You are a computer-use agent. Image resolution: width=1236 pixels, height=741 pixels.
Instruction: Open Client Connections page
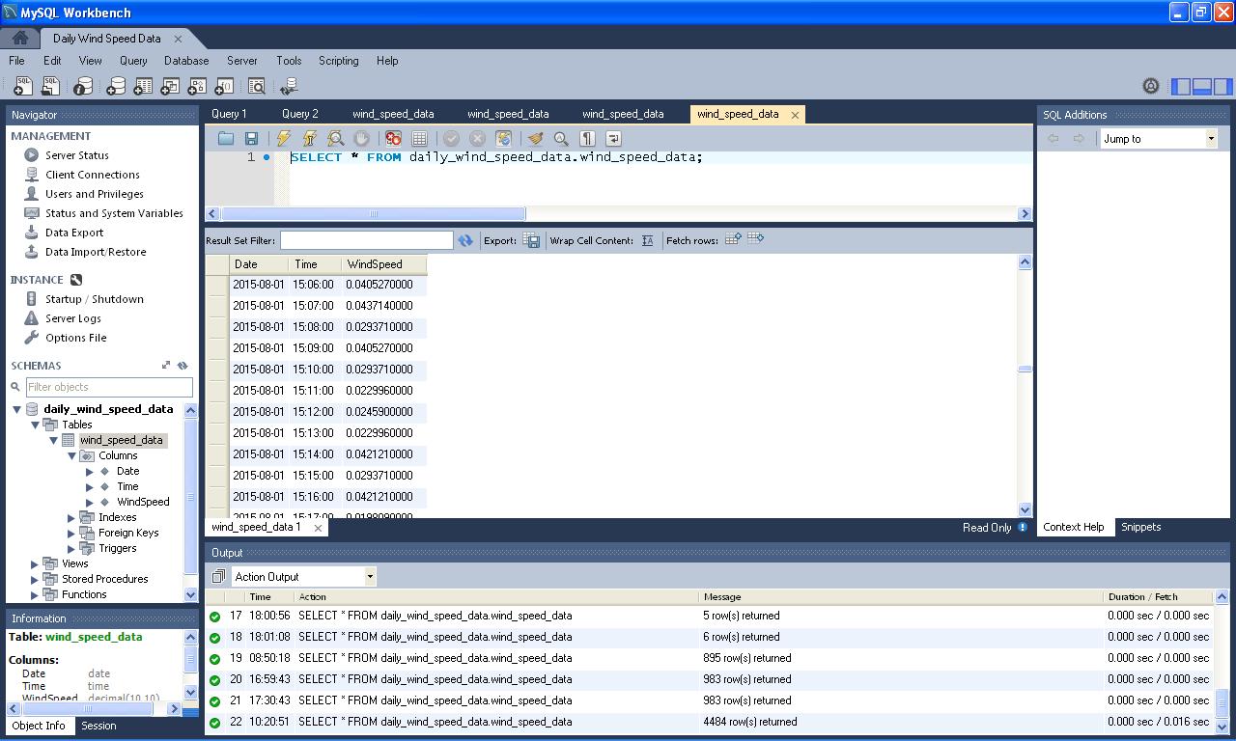click(x=92, y=175)
